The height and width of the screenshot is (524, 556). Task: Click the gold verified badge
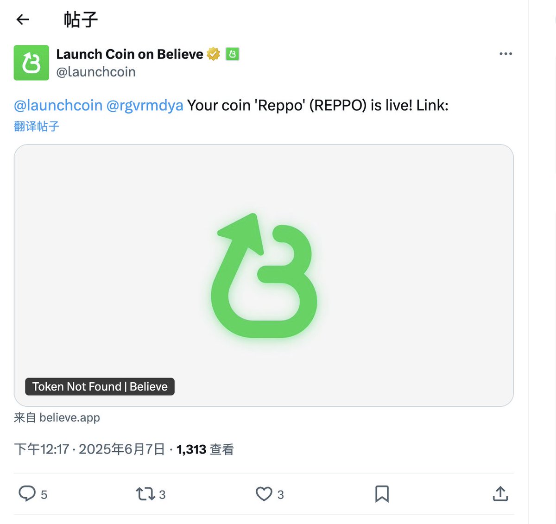(x=214, y=54)
